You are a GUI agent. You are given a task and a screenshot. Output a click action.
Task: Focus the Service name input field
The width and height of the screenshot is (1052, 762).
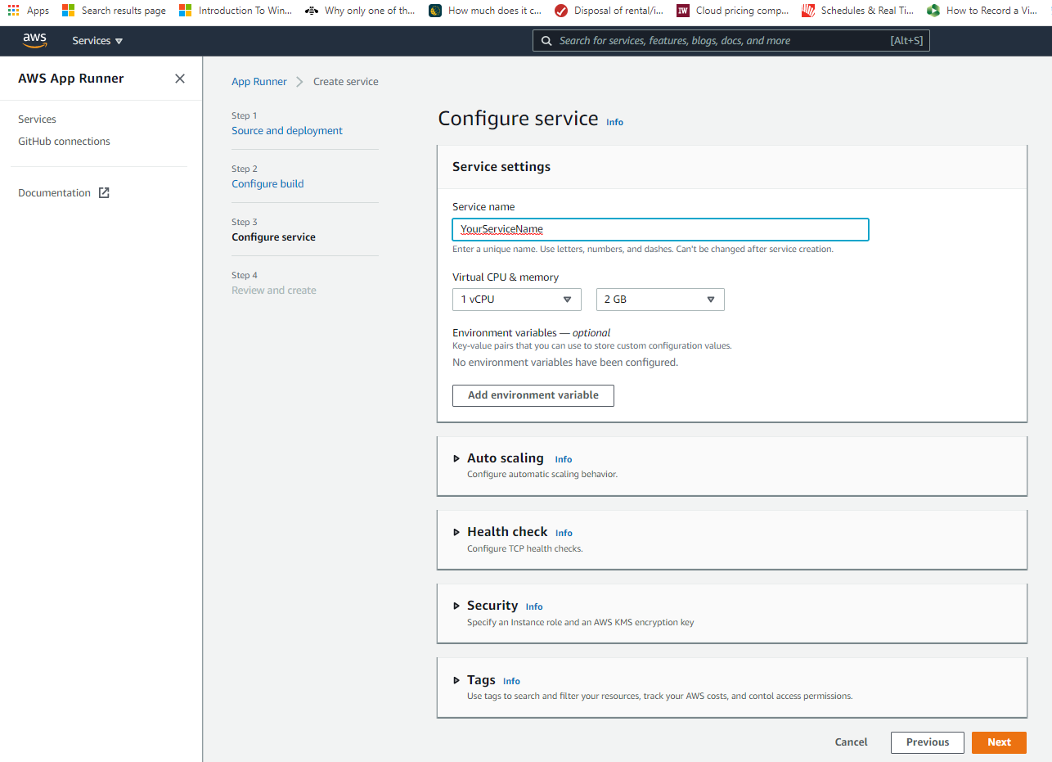click(660, 229)
